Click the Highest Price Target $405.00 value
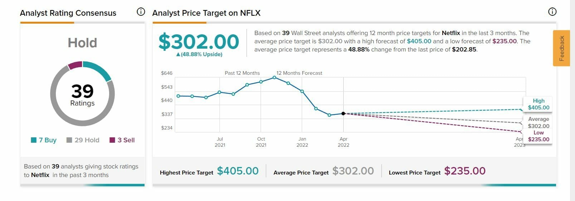Image resolution: width=575 pixels, height=201 pixels. click(x=238, y=171)
